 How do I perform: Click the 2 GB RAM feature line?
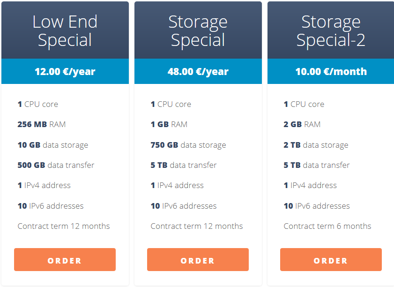(302, 124)
